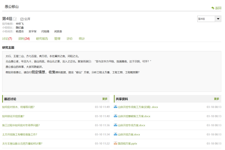
Task: Click the 第4组 group selector field
Action: (206, 19)
